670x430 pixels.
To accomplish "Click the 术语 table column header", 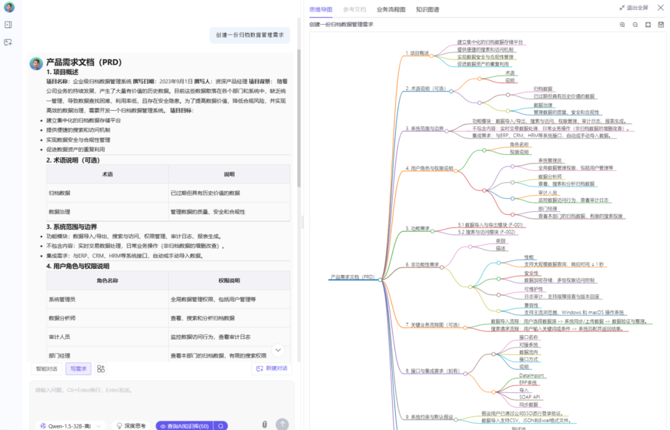I will point(107,175).
